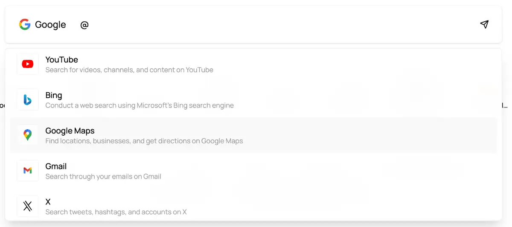Viewport: 512px width, 227px height.
Task: Pick the Google Maps title entry
Action: pyautogui.click(x=70, y=131)
